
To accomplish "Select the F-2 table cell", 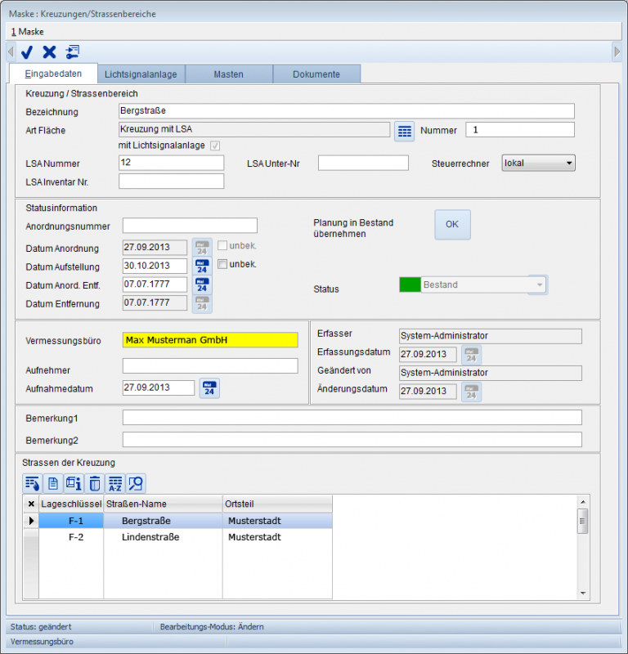I will pyautogui.click(x=71, y=537).
